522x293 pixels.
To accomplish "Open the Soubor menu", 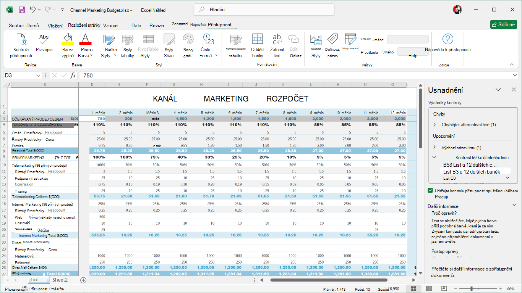I will (16, 25).
